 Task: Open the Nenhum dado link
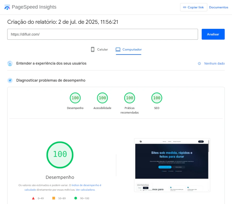point(214,63)
